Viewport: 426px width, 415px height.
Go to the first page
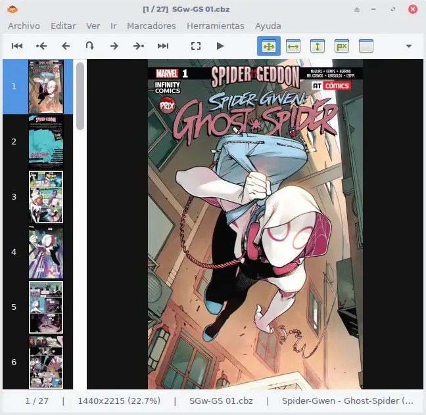[17, 46]
